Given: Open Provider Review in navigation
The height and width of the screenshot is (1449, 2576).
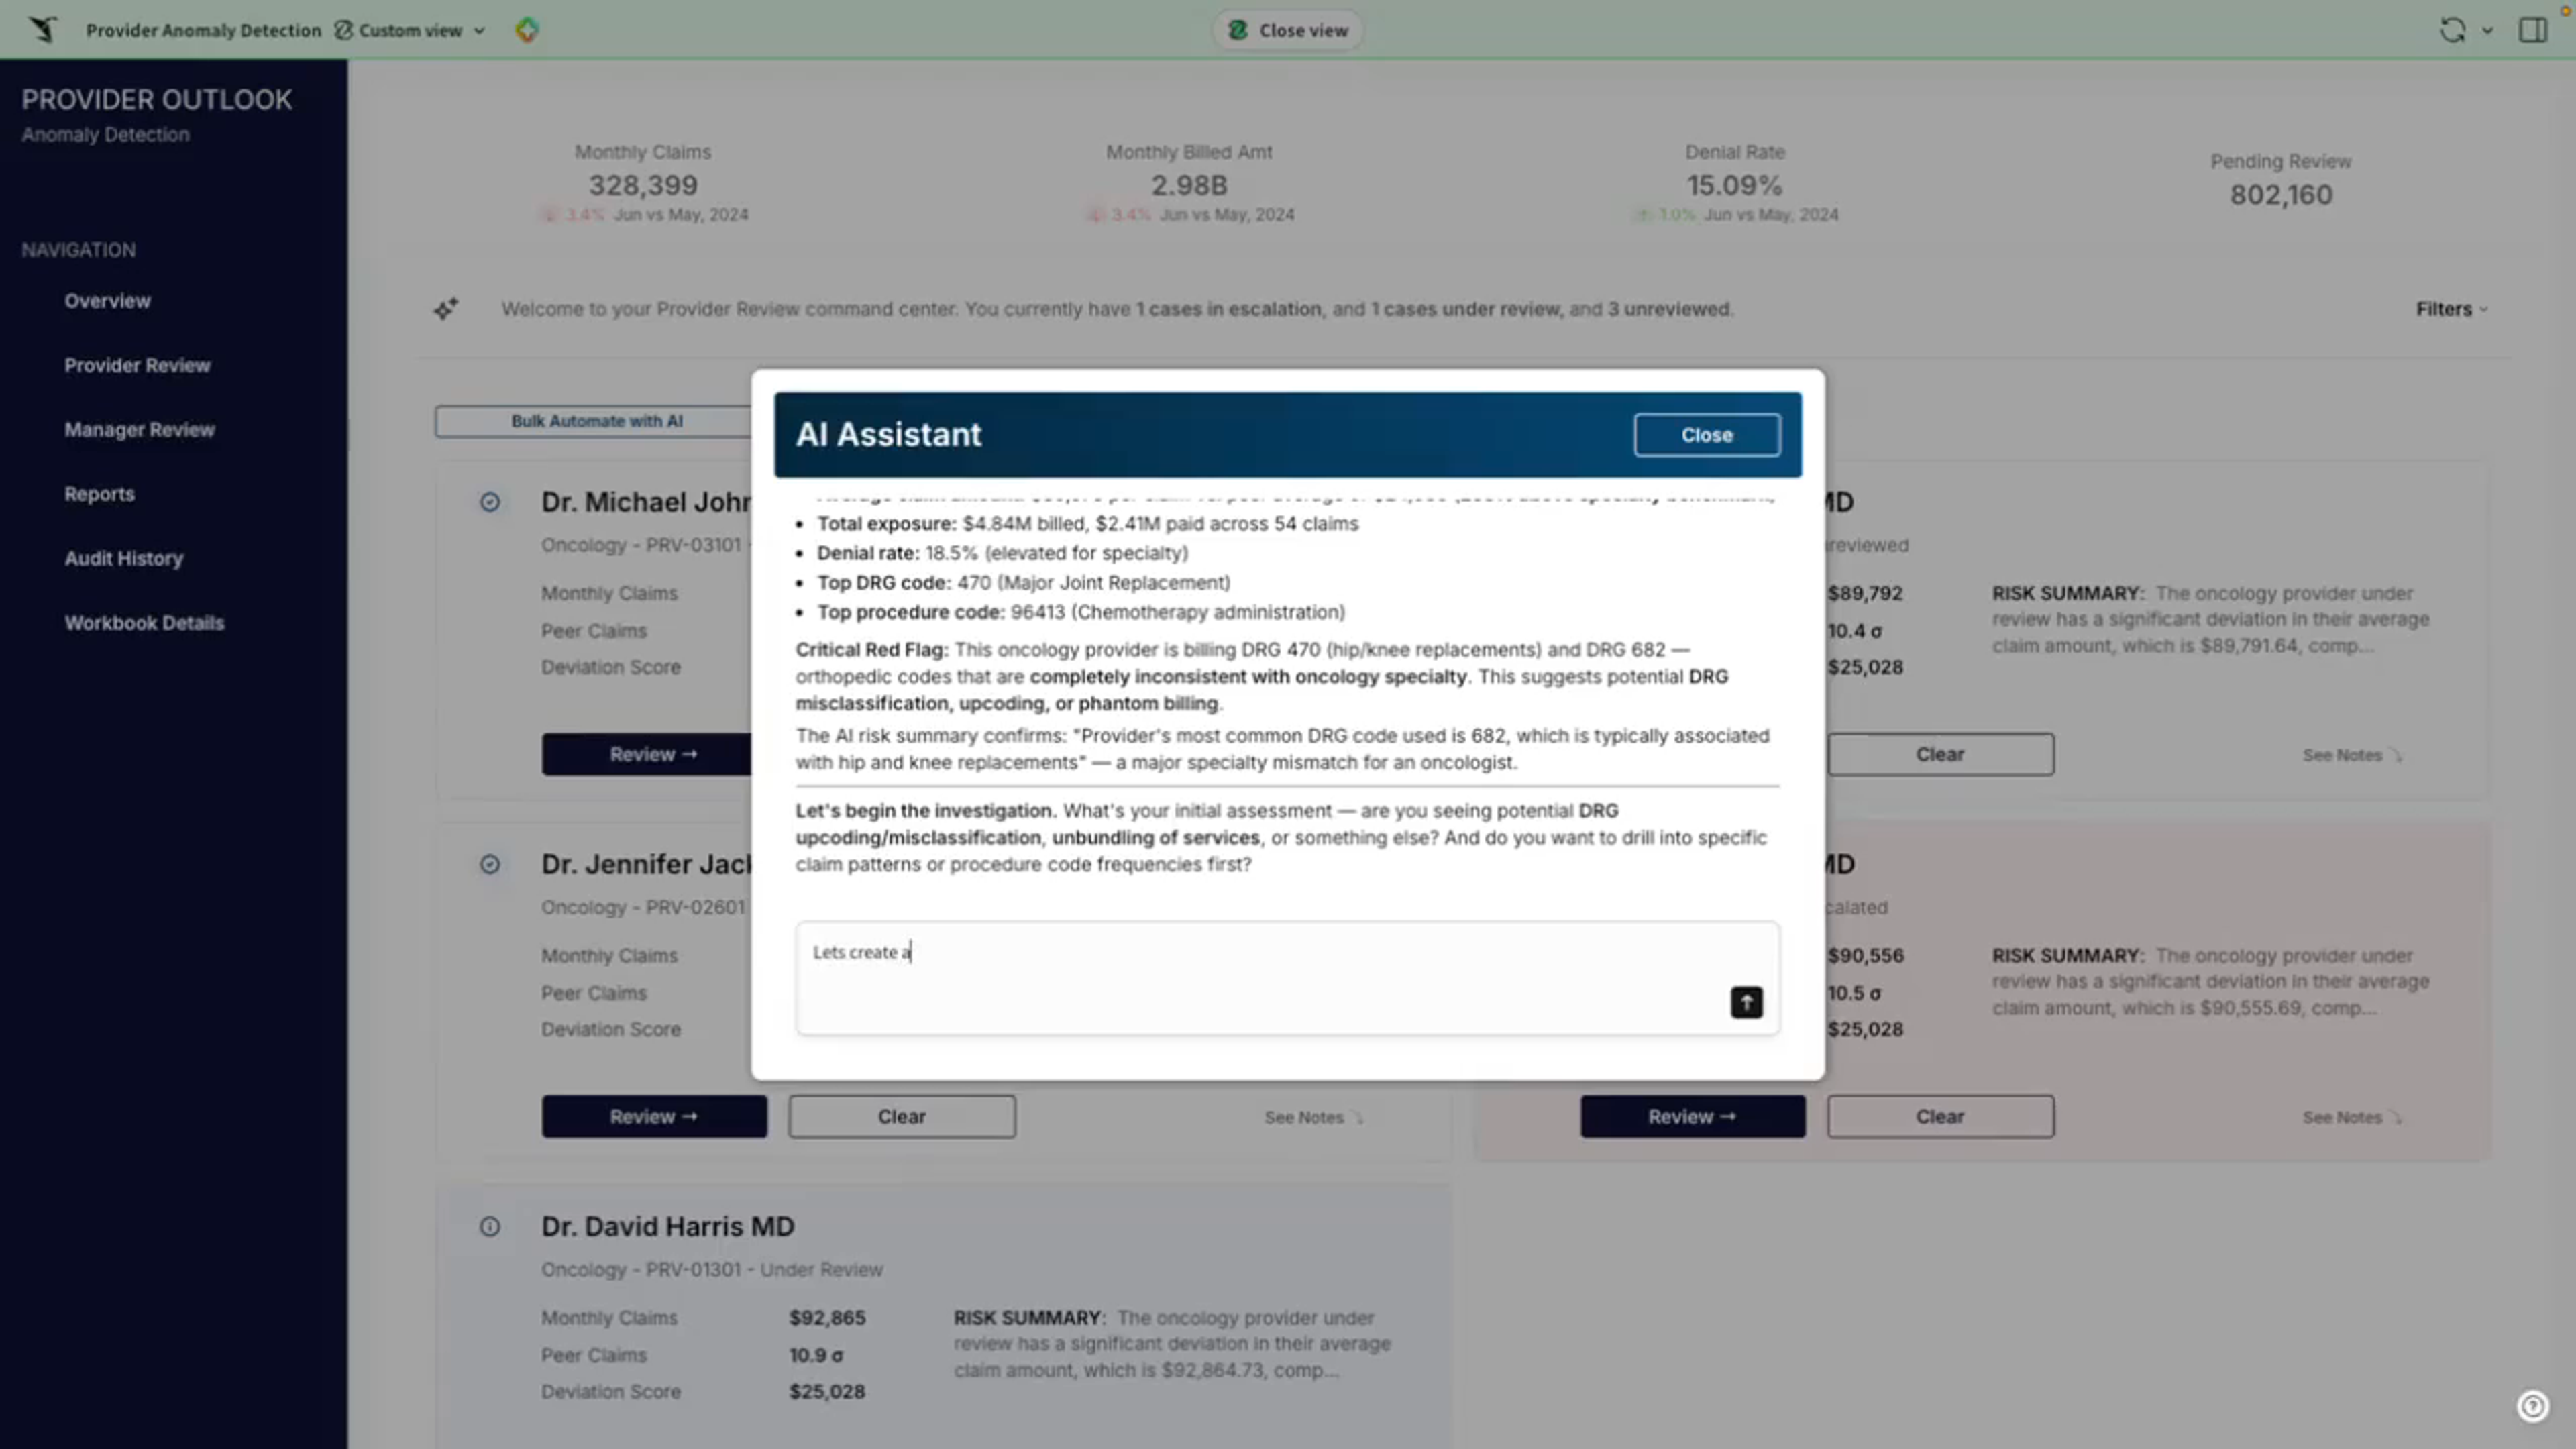Looking at the screenshot, I should [137, 365].
